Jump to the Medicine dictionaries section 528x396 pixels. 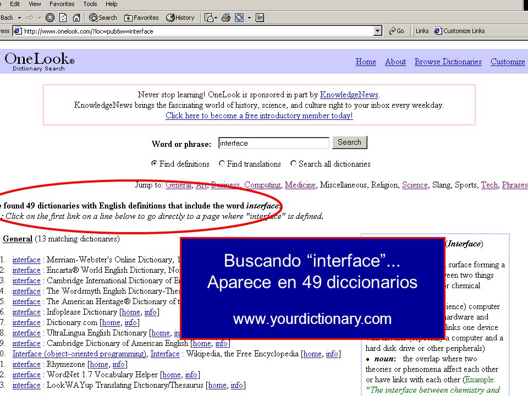click(x=300, y=185)
